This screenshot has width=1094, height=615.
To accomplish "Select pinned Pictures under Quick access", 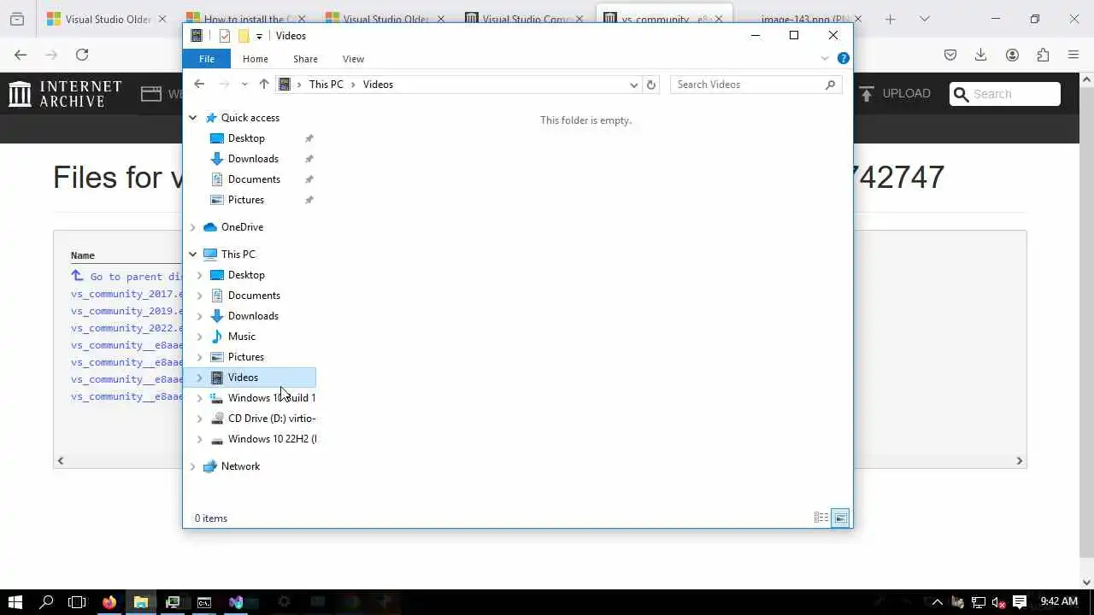I will tap(246, 200).
